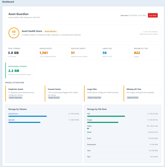
Task: Click the Needs Attention status badge
Action: pos(50,31)
